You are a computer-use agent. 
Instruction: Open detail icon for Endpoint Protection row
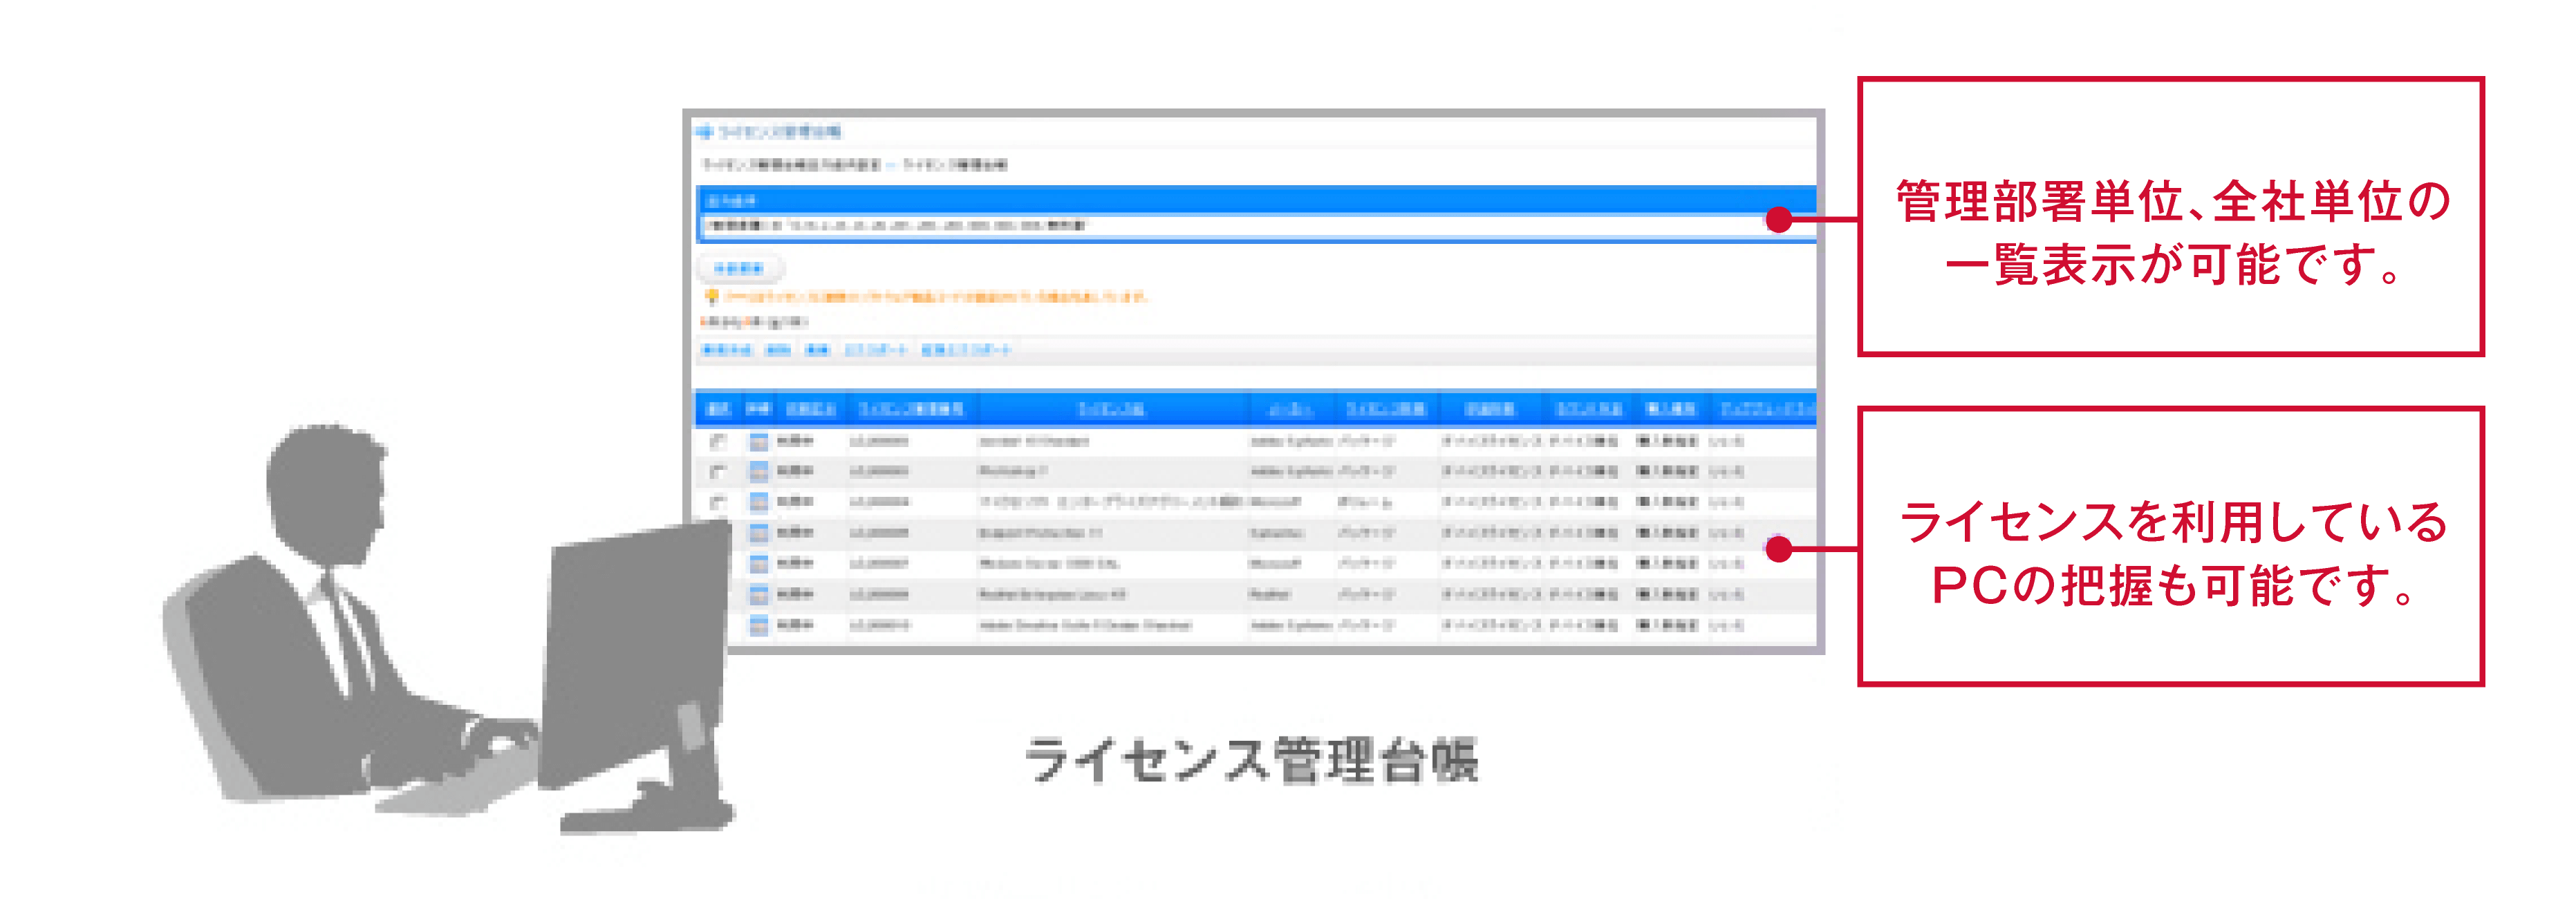[759, 533]
